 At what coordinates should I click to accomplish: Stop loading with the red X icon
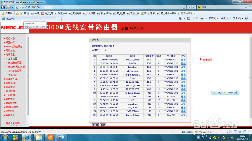coord(194,7)
